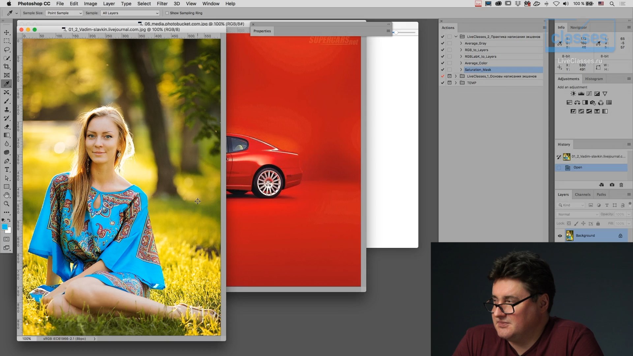Open the Actions panel menu
The image size is (633, 356).
(x=544, y=28)
